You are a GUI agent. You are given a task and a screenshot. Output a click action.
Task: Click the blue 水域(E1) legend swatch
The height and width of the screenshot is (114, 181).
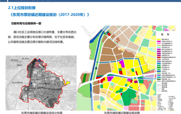click(159, 71)
